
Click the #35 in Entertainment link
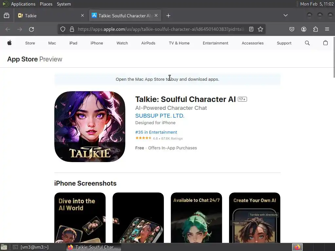pyautogui.click(x=156, y=132)
